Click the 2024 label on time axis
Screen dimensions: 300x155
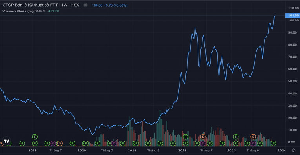coord(282,150)
